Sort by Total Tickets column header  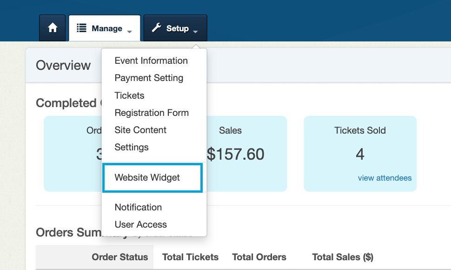pyautogui.click(x=191, y=257)
